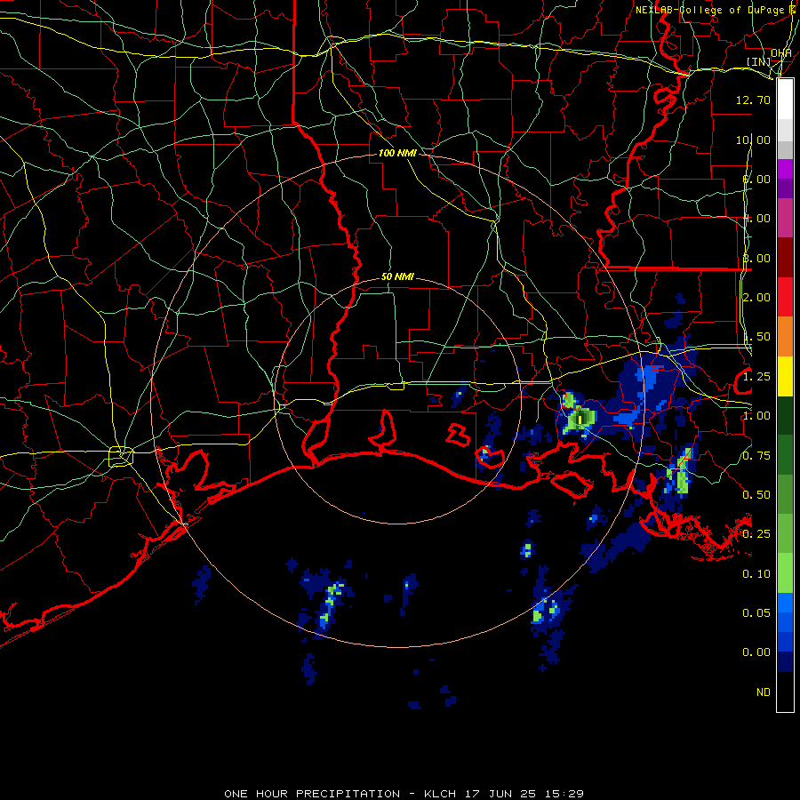Viewport: 800px width, 800px height.
Task: Click the ND label on the legend
Action: tap(764, 692)
